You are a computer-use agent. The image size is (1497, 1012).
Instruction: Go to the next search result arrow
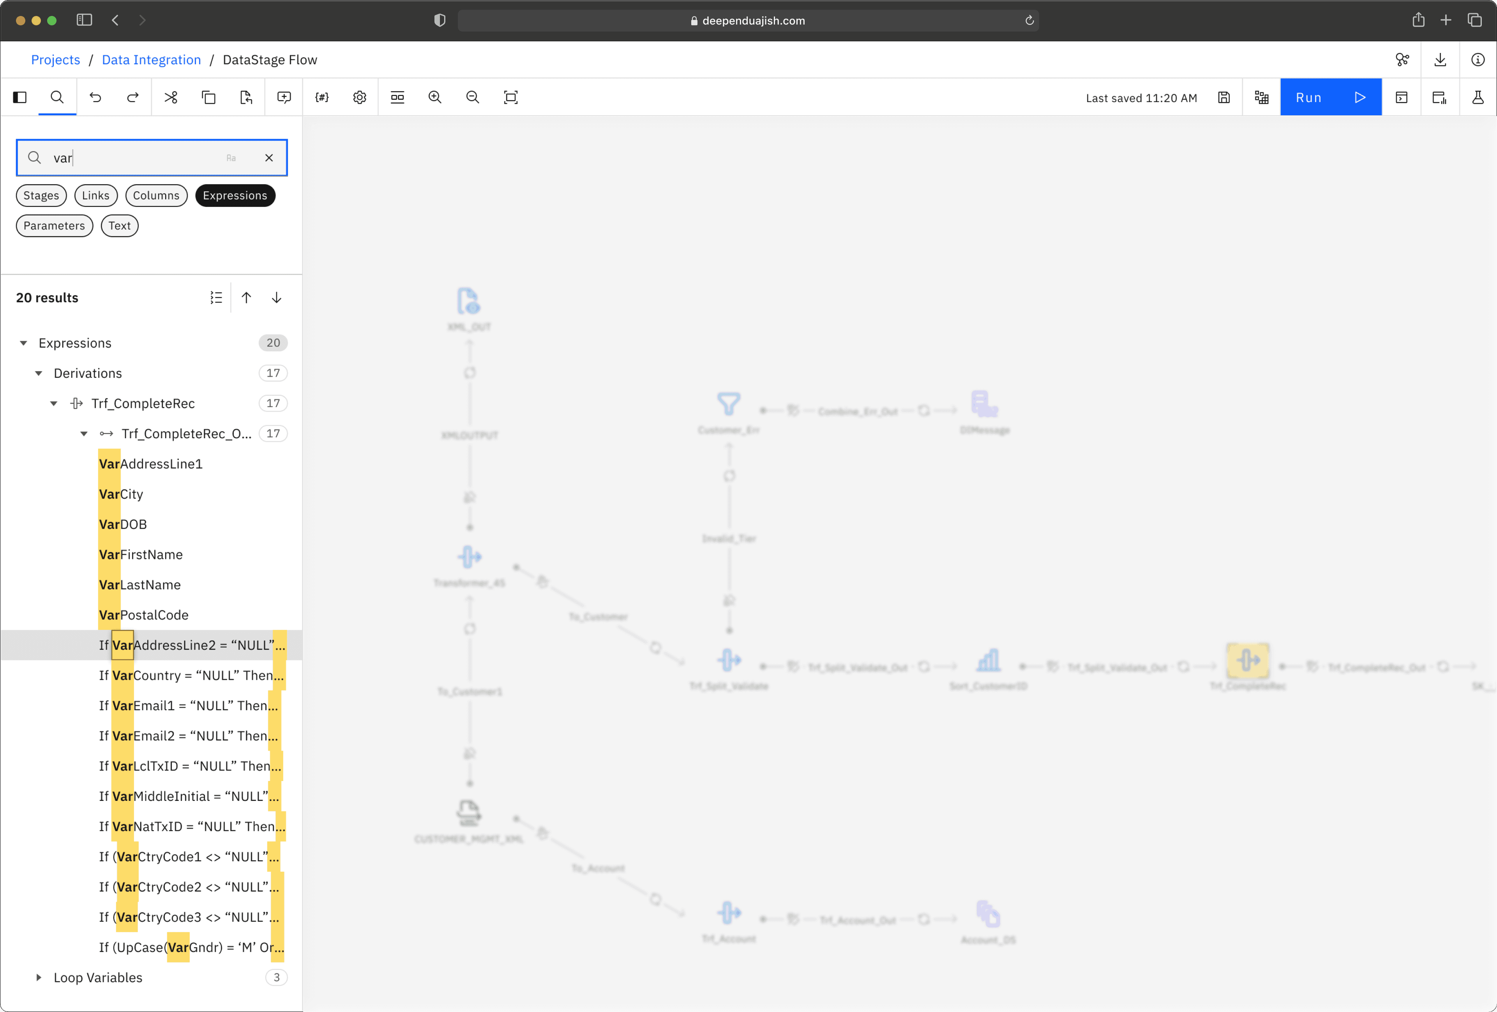pyautogui.click(x=276, y=298)
